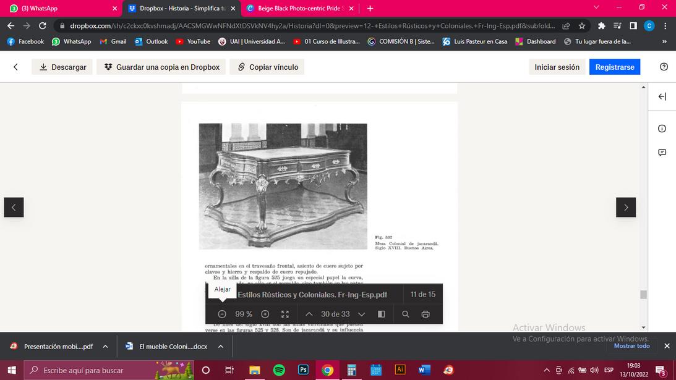Open the tab search dropdown arrow
This screenshot has height=380, width=676.
pos(596,7)
